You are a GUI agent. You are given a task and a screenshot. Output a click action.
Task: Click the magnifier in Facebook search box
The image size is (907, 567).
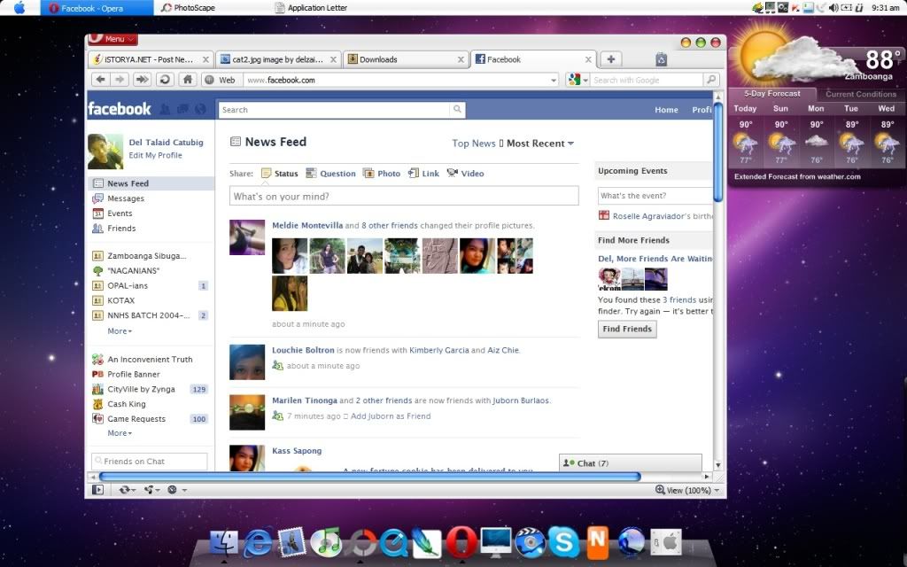[457, 109]
